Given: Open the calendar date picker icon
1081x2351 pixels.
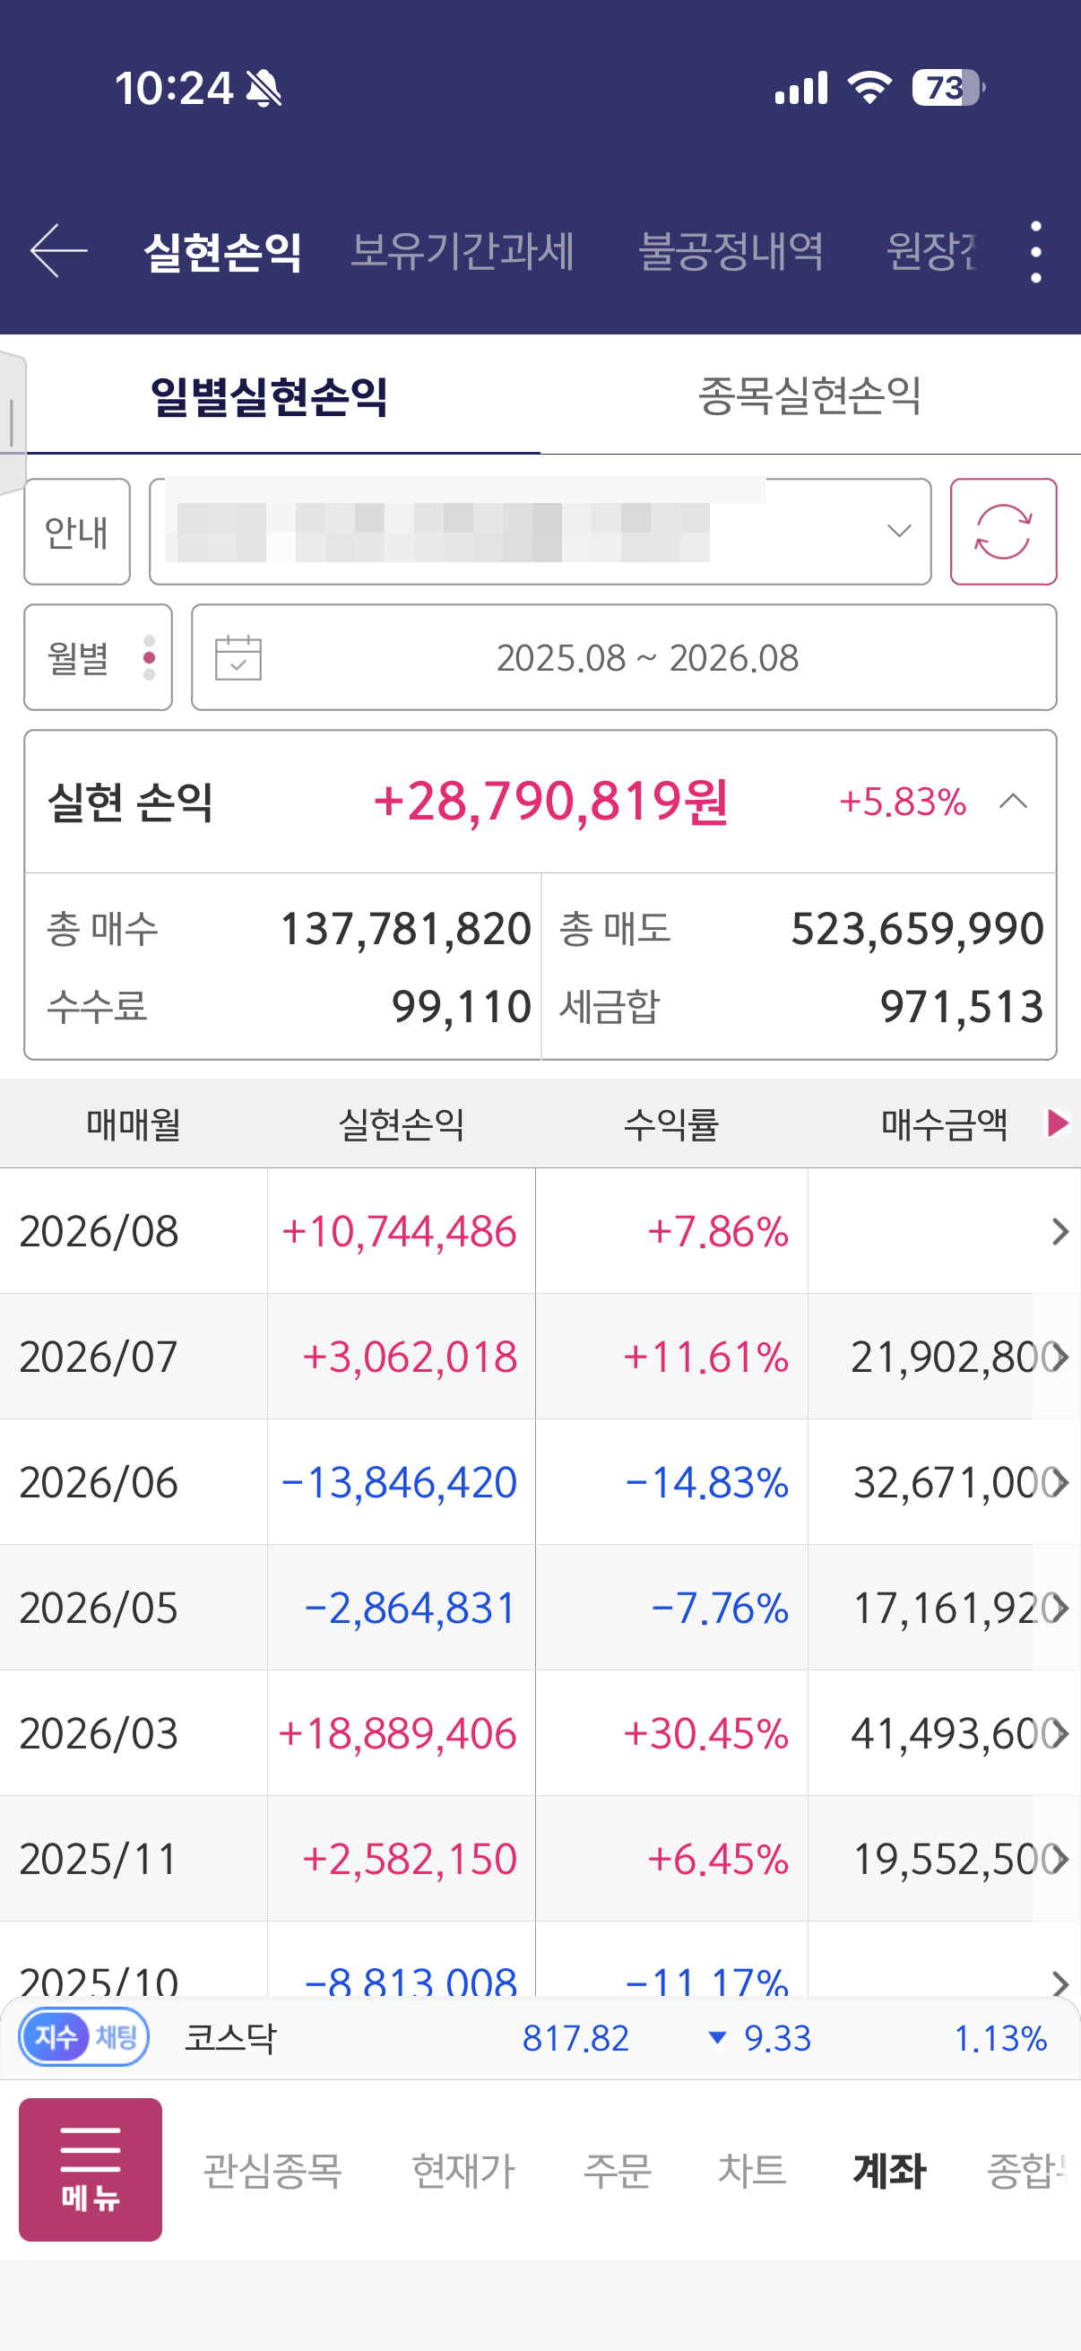Looking at the screenshot, I should 238,657.
